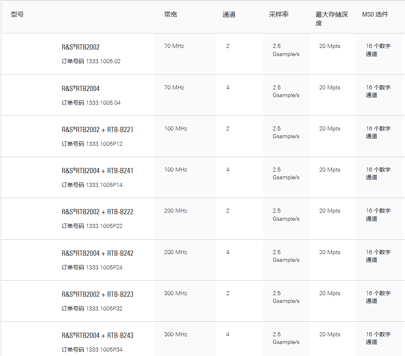Select R&S RTB2002 + RTB-B221 model
405x356 pixels.
(x=98, y=130)
